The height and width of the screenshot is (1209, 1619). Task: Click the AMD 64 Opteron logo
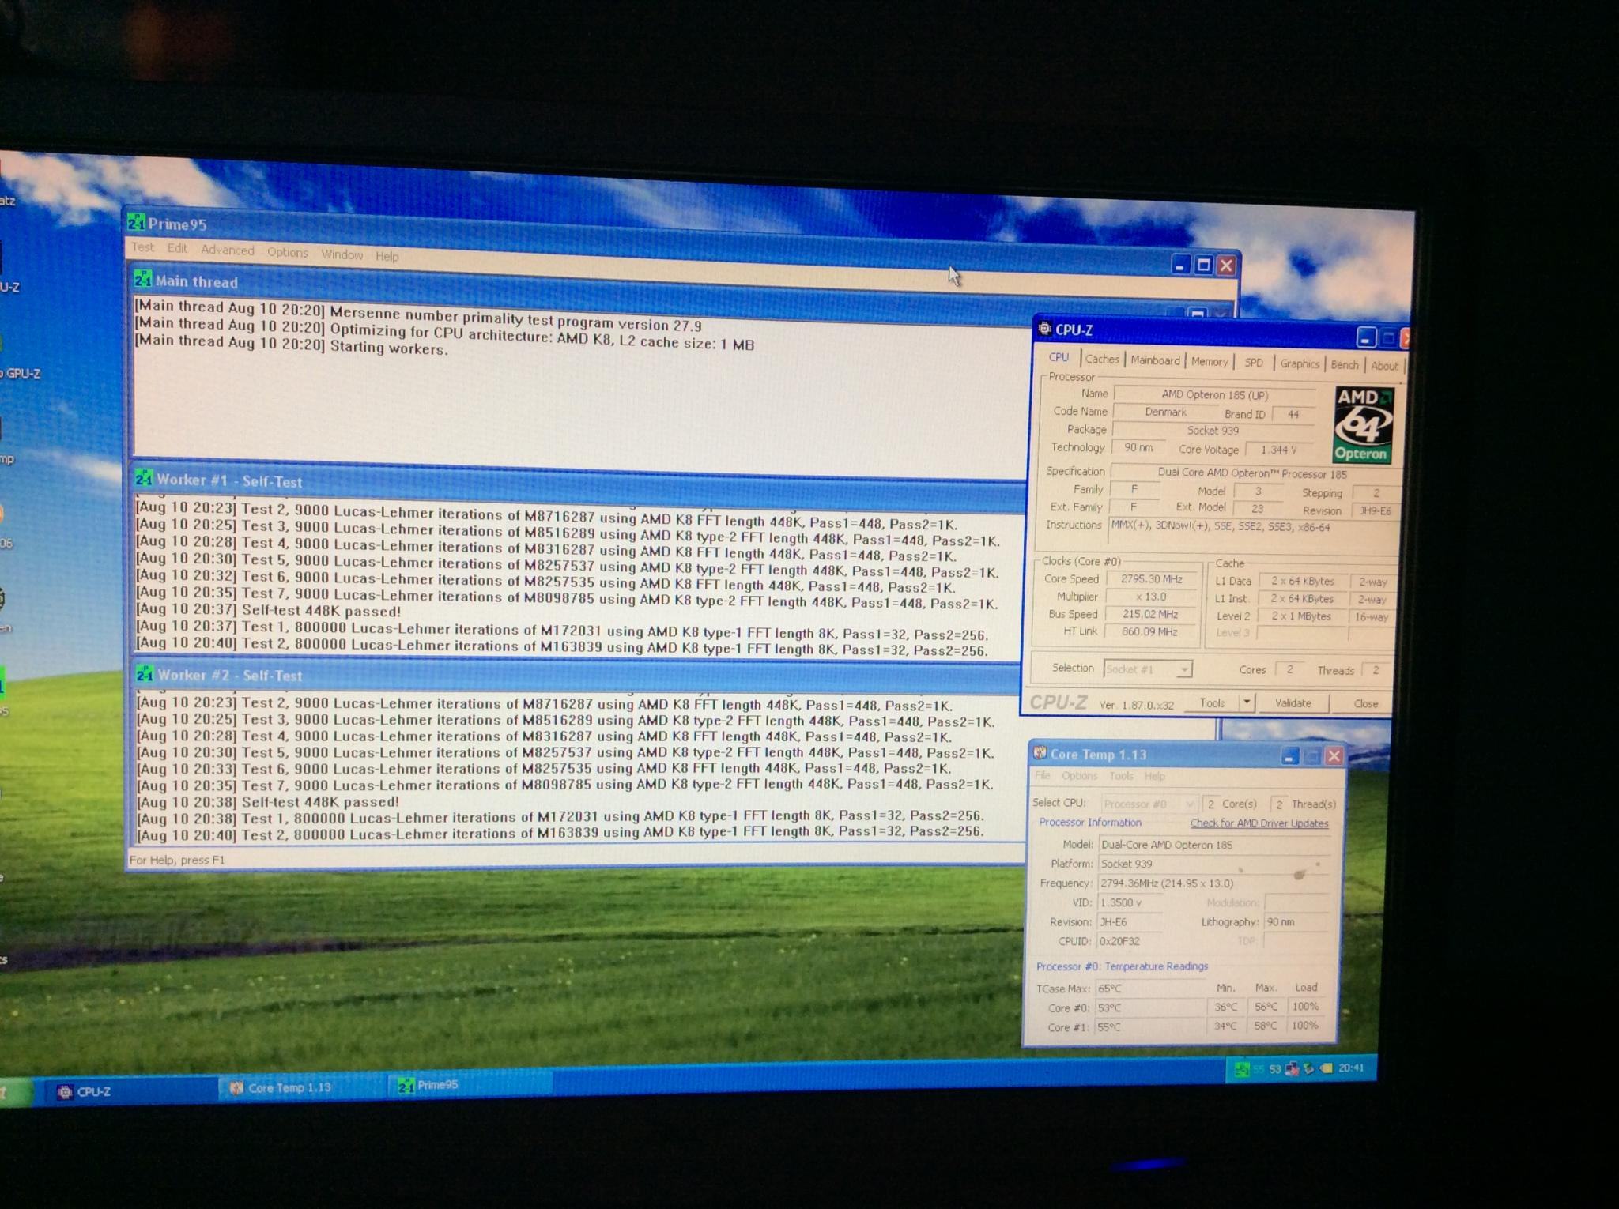(x=1364, y=424)
